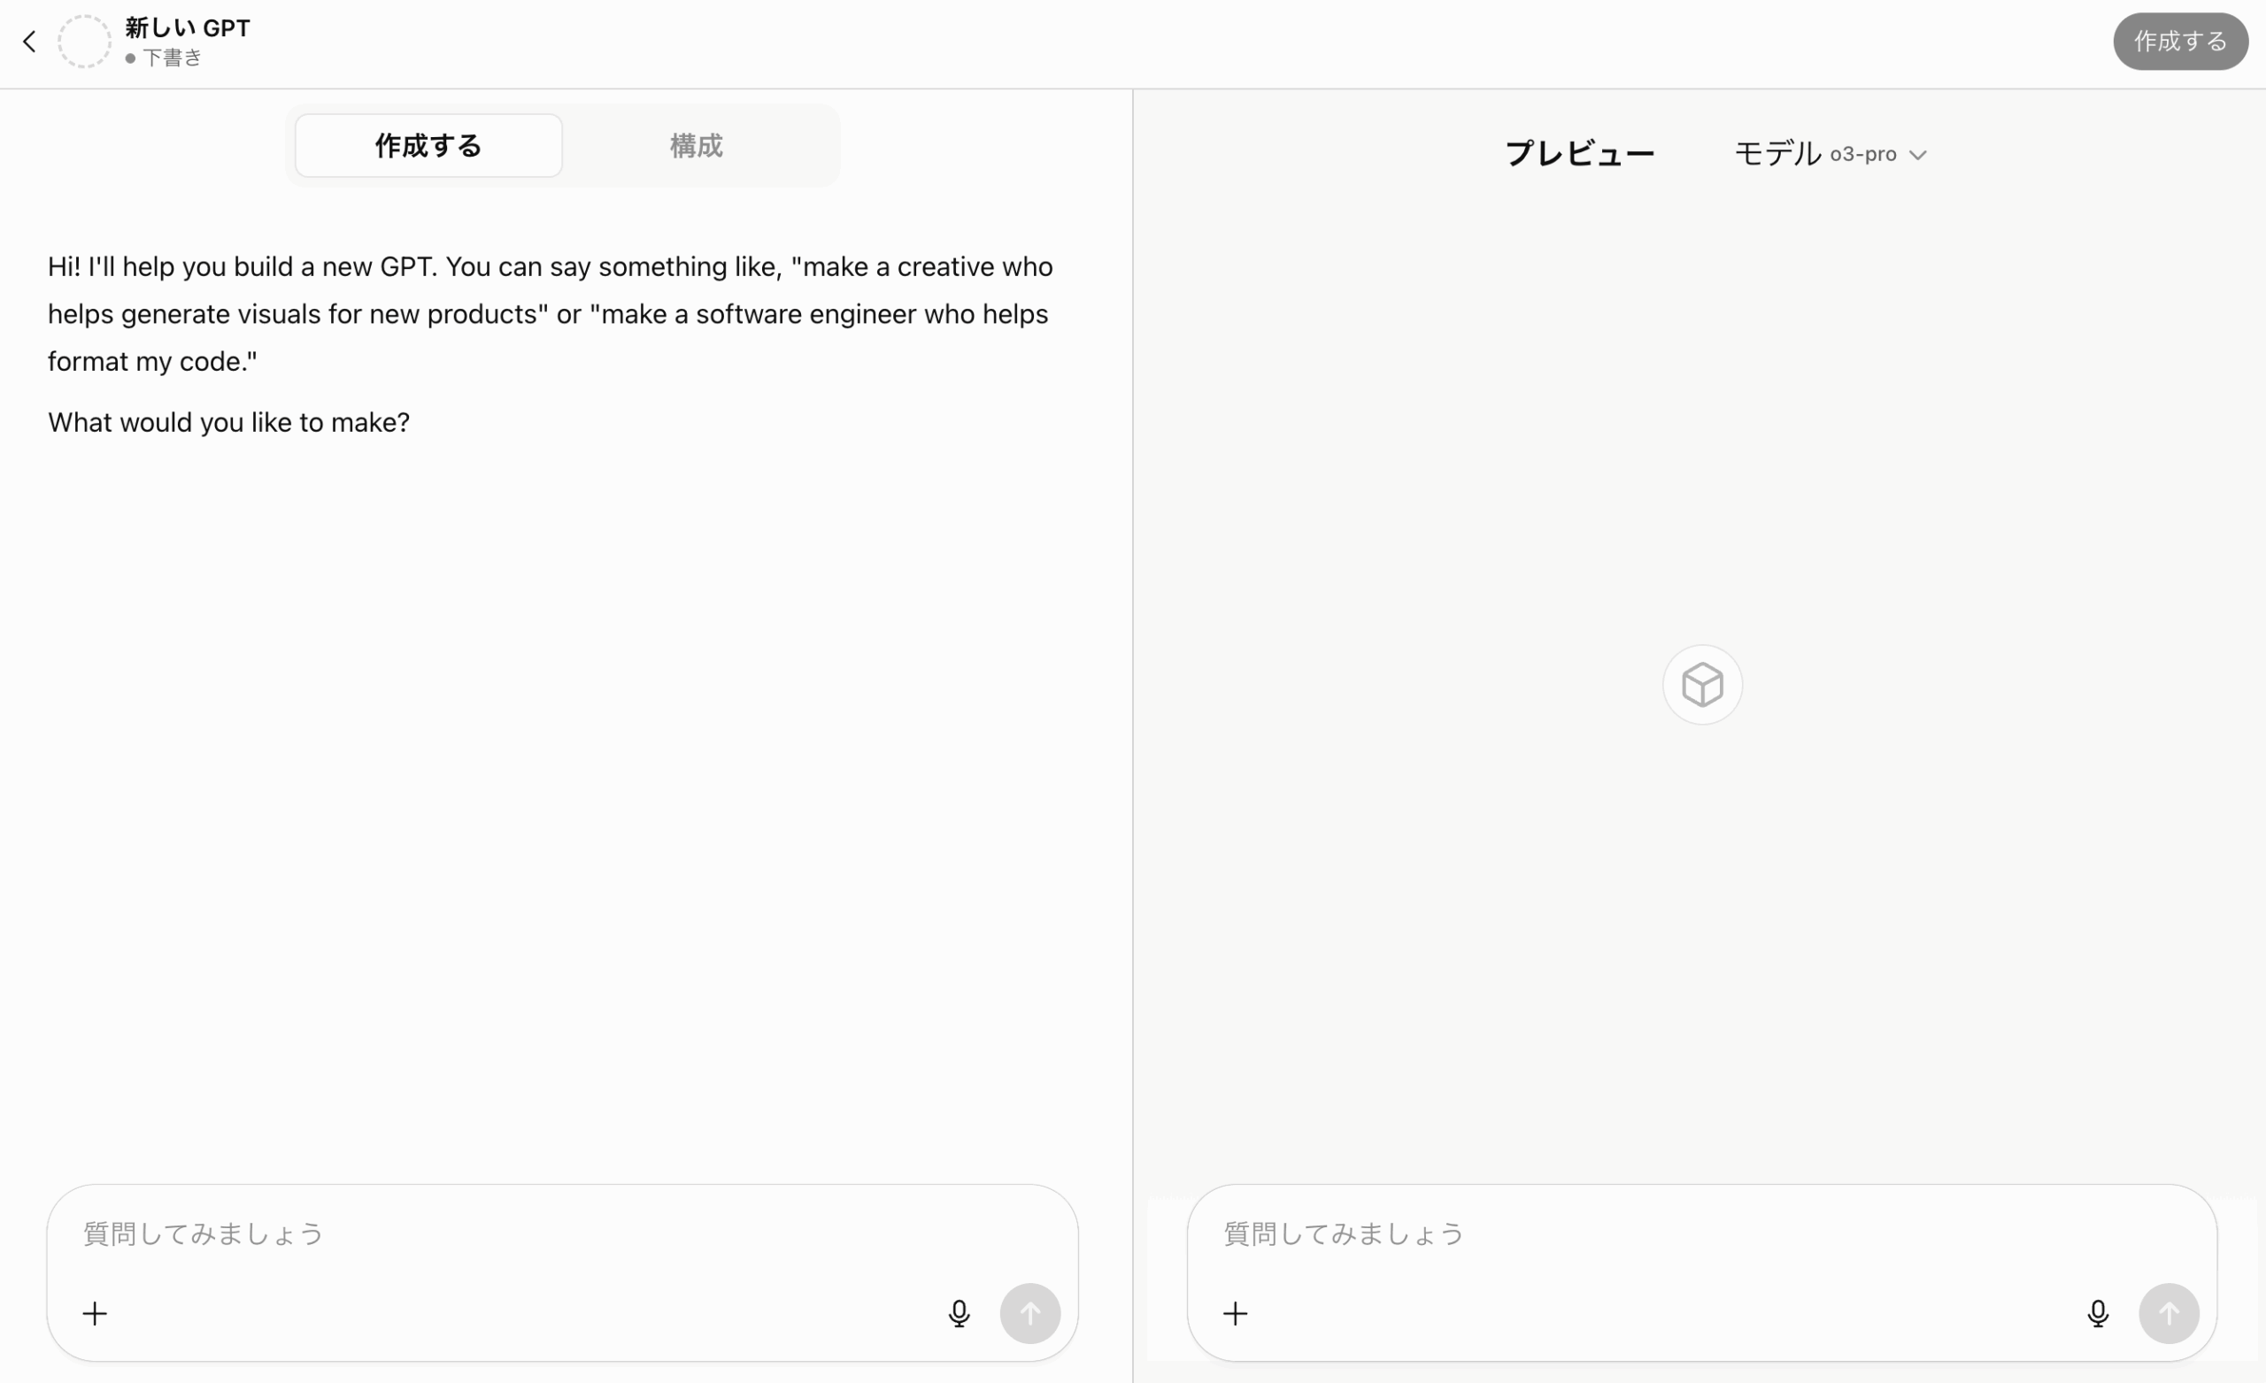Start voice input in the left chat box
Viewport: 2266px width, 1383px height.
tap(960, 1313)
